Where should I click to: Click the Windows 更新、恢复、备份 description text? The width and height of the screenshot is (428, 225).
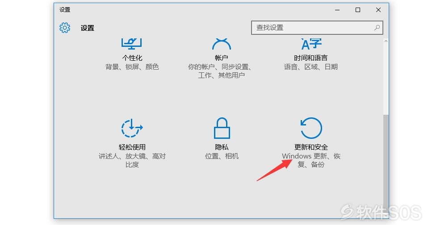[x=311, y=160]
